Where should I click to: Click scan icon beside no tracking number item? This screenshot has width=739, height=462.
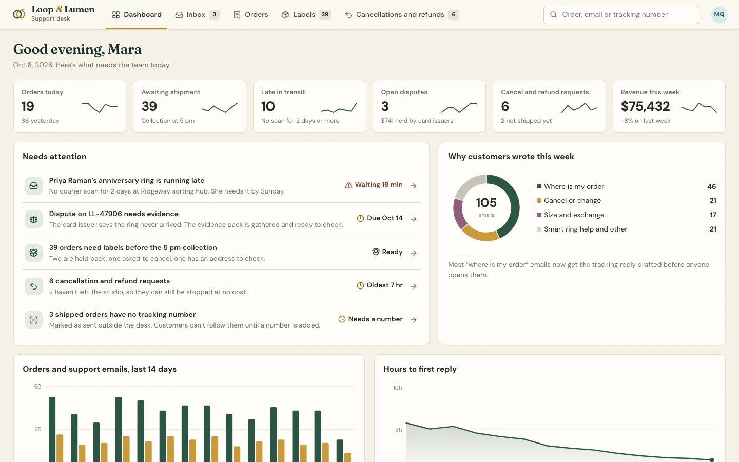[x=34, y=320]
